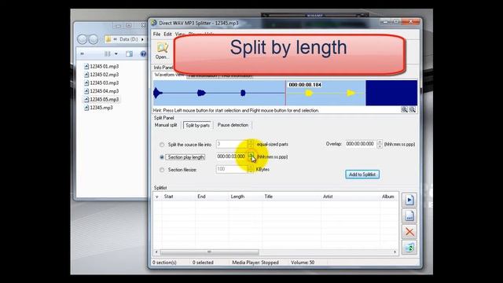This screenshot has width=503, height=283.
Task: Select the Waveform view tab
Action: [x=170, y=75]
